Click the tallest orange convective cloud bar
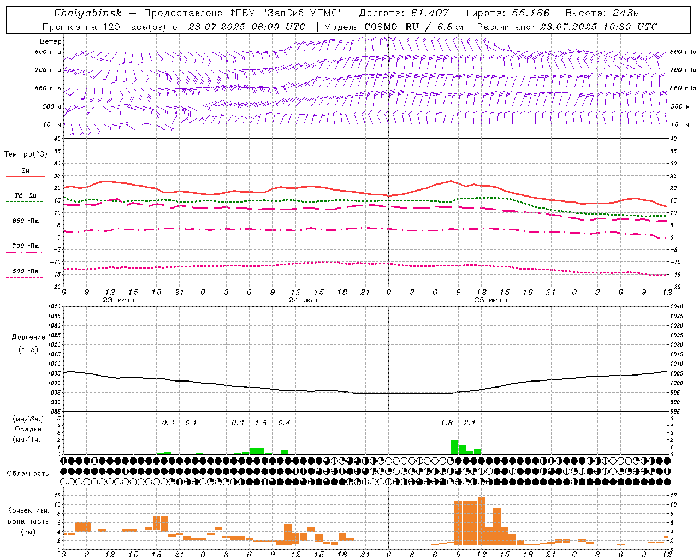The height and width of the screenshot is (559, 699). point(482,521)
